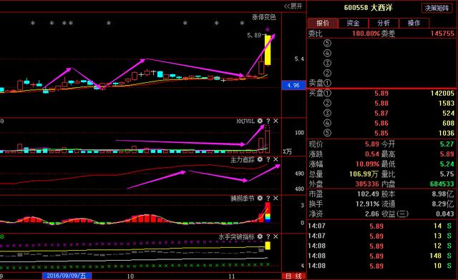Close the HXJVOL volume indicator panel
The image size is (458, 280).
pyautogui.click(x=276, y=121)
